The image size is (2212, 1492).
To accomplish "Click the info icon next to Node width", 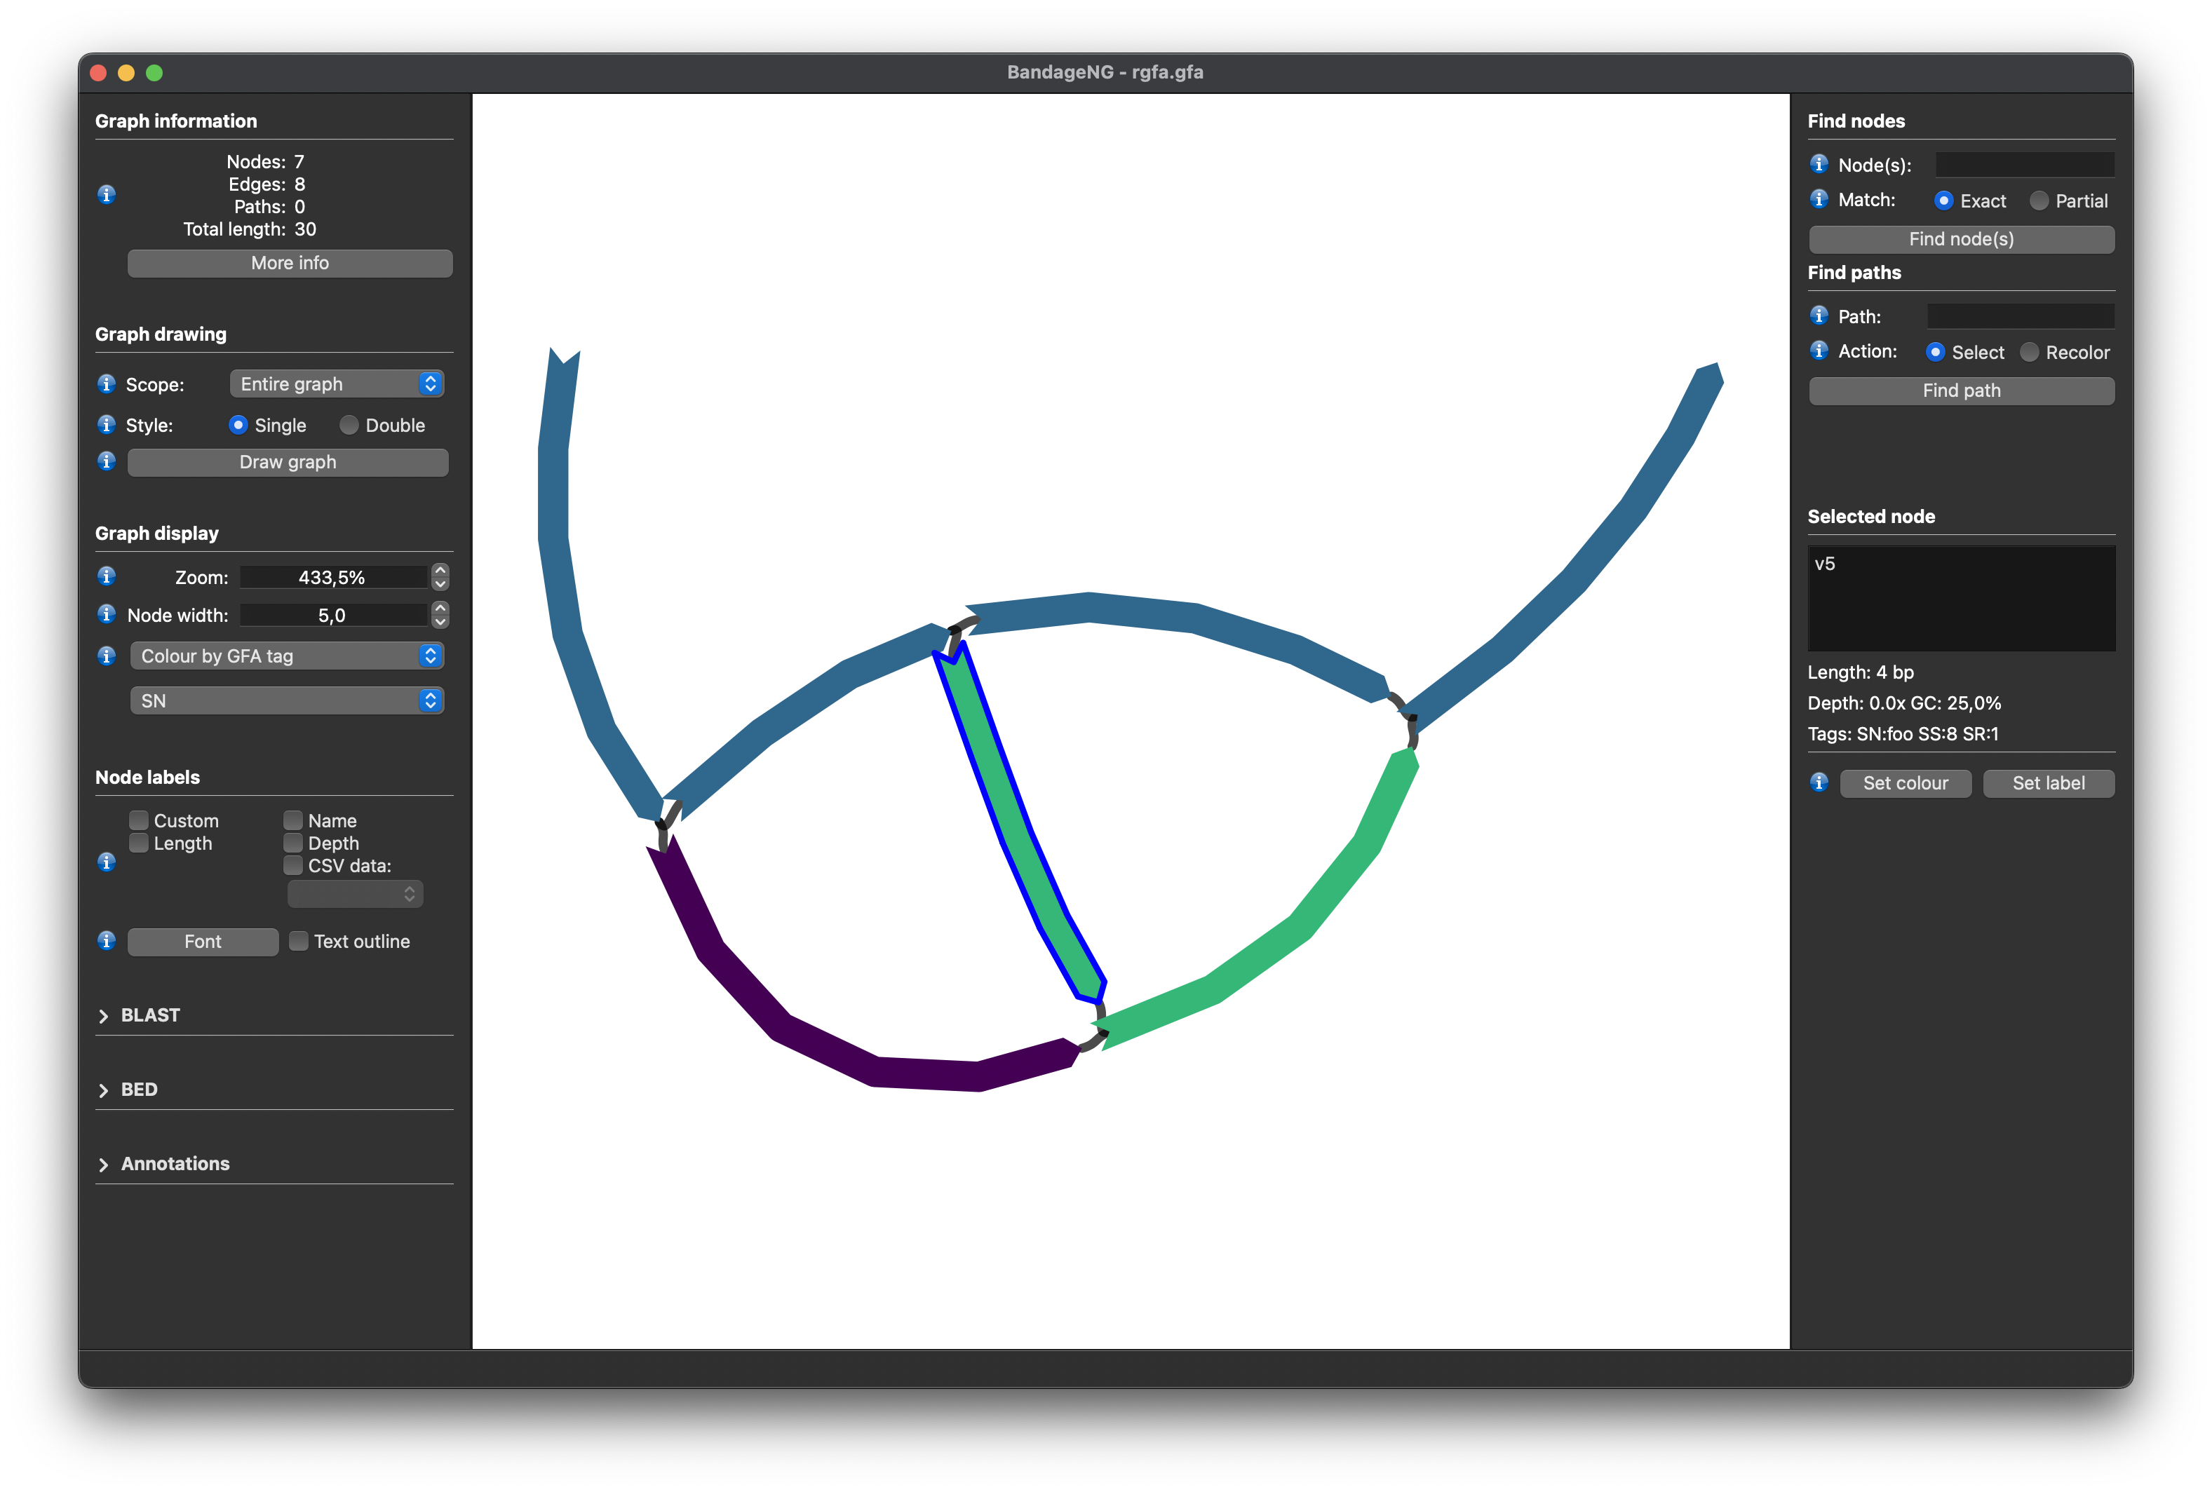I will tap(107, 615).
